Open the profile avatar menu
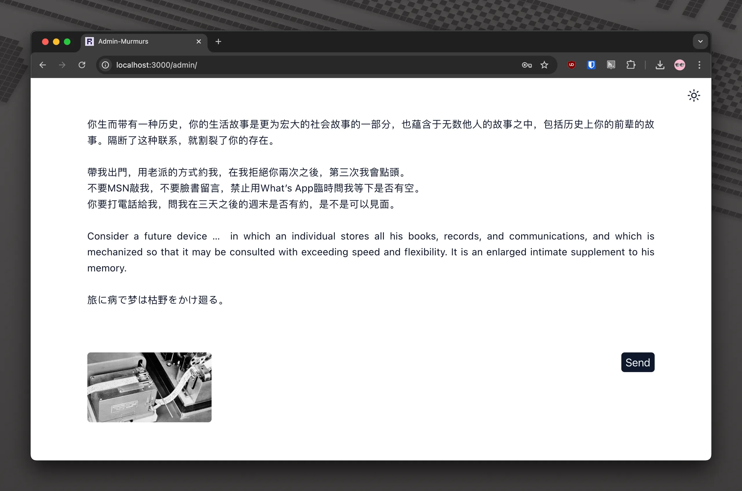Viewport: 742px width, 491px height. [680, 65]
